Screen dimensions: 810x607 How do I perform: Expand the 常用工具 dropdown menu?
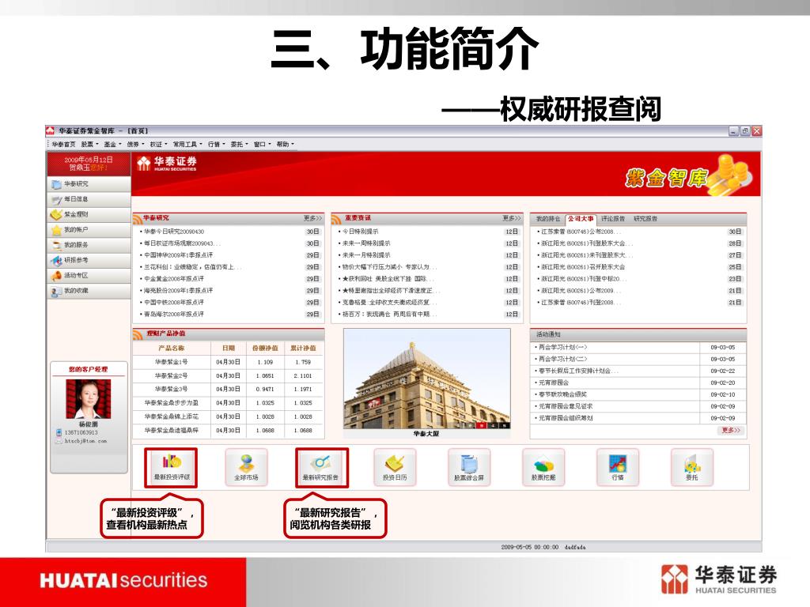pos(187,145)
